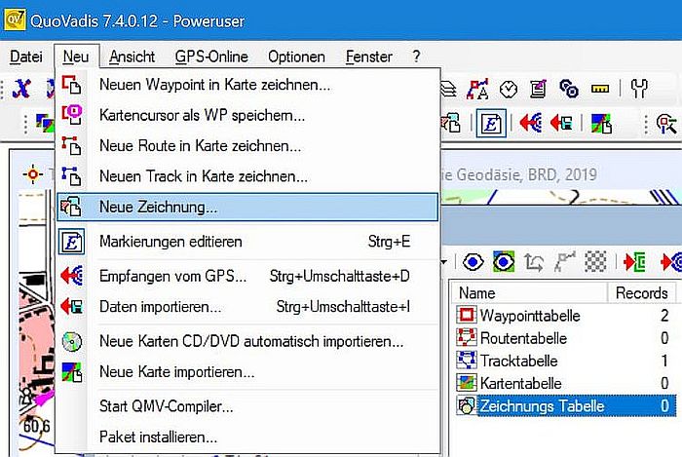
Task: Select the Waypointtabelle row
Action: point(565,316)
